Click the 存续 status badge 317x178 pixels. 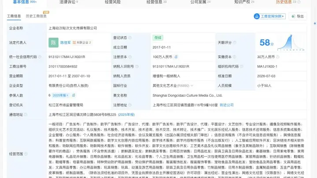(x=158, y=38)
